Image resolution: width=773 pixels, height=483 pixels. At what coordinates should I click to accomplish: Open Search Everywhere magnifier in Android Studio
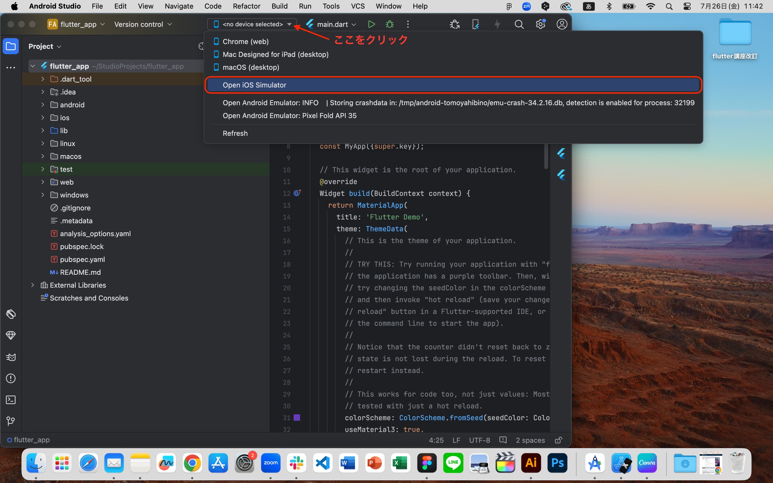click(x=519, y=24)
